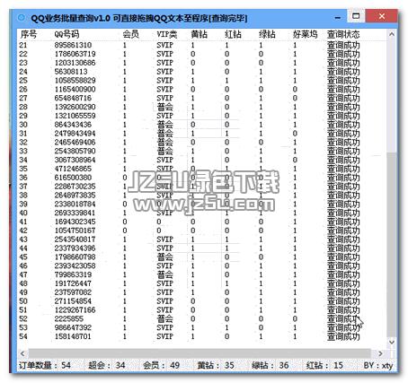
Task: Click the 好莱坞 column header
Action: 305,34
